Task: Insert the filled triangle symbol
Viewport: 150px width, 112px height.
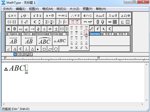Action: tap(38, 49)
